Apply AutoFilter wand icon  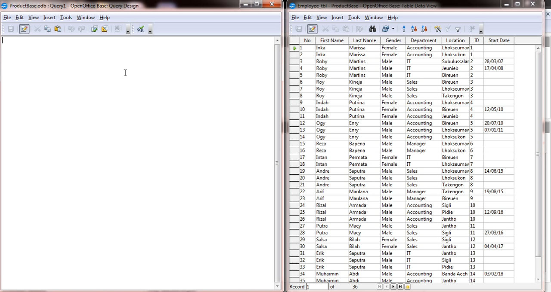pyautogui.click(x=438, y=29)
